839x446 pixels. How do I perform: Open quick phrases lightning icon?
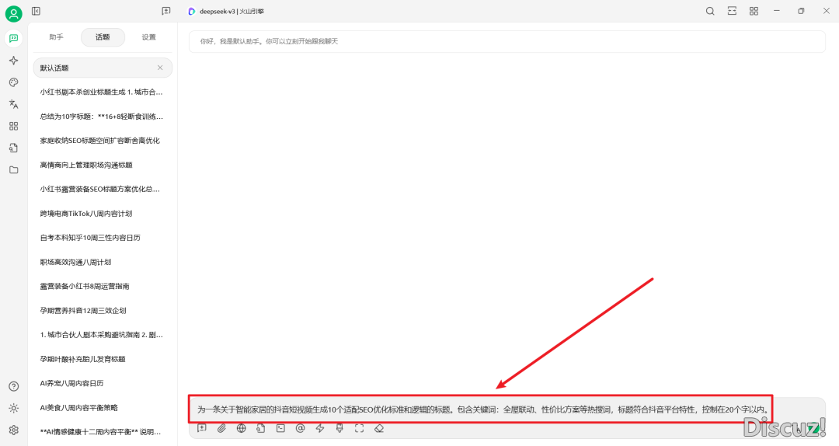point(320,428)
